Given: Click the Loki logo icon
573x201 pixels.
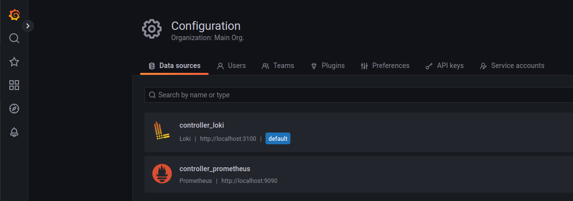Looking at the screenshot, I should tap(162, 131).
